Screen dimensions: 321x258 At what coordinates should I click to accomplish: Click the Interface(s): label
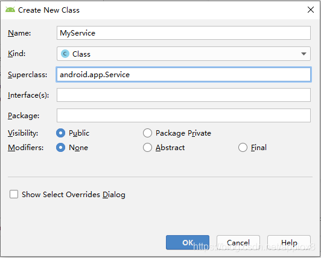click(28, 95)
